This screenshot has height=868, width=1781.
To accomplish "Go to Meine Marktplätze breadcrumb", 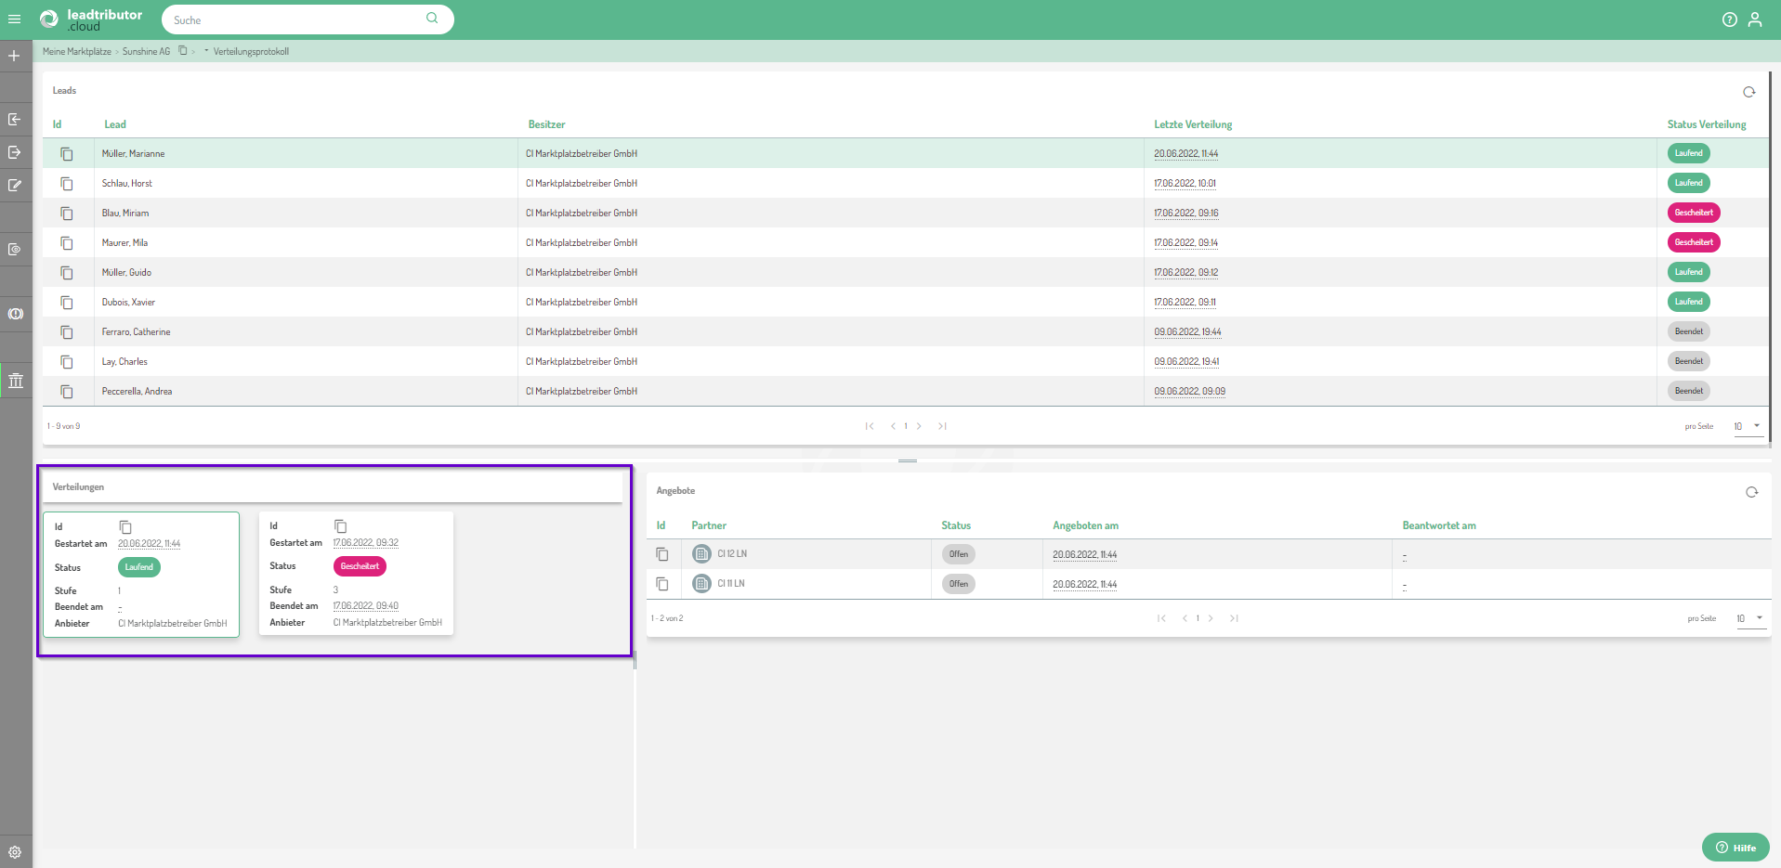I will pyautogui.click(x=76, y=52).
